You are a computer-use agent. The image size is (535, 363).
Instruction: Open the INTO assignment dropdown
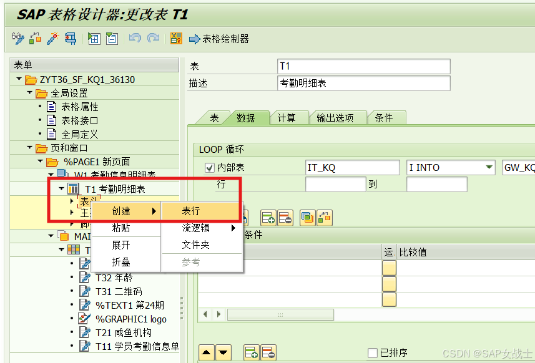489,167
